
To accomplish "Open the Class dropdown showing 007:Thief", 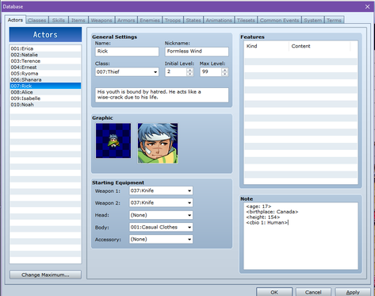I will [127, 72].
